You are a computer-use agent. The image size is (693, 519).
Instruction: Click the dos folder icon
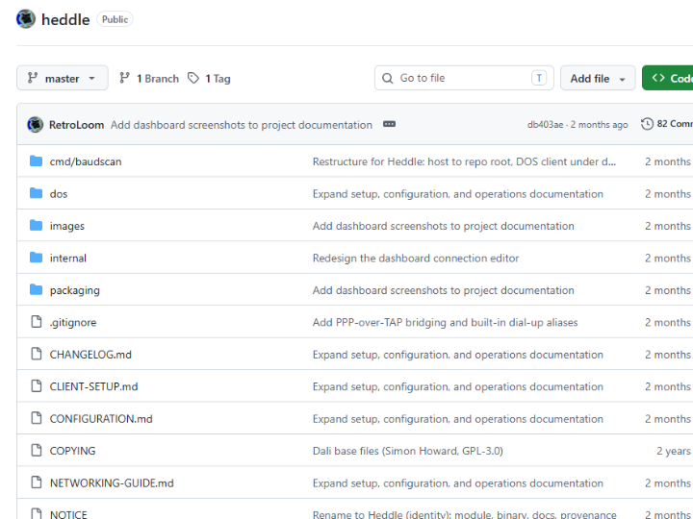coord(37,193)
